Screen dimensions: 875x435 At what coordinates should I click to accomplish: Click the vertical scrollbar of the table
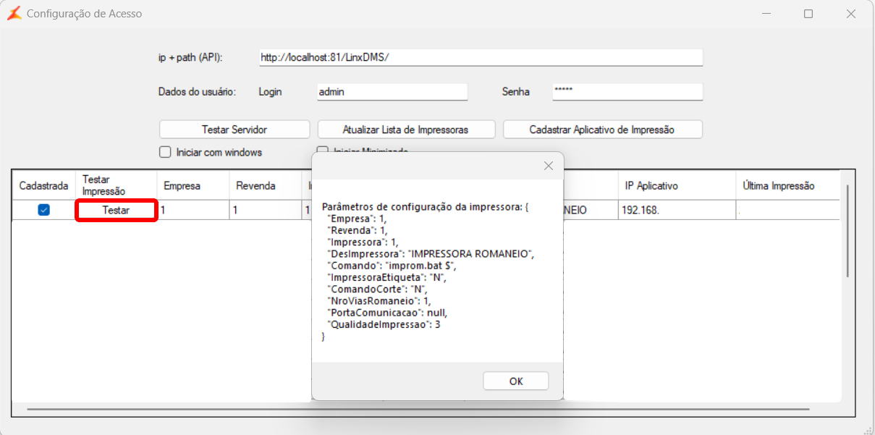(847, 230)
